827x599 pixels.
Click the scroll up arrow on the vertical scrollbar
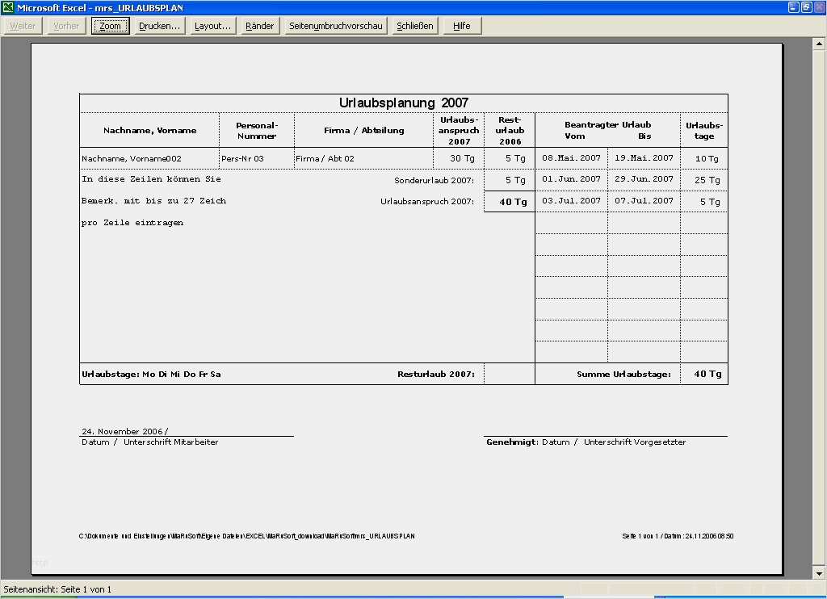pos(821,43)
